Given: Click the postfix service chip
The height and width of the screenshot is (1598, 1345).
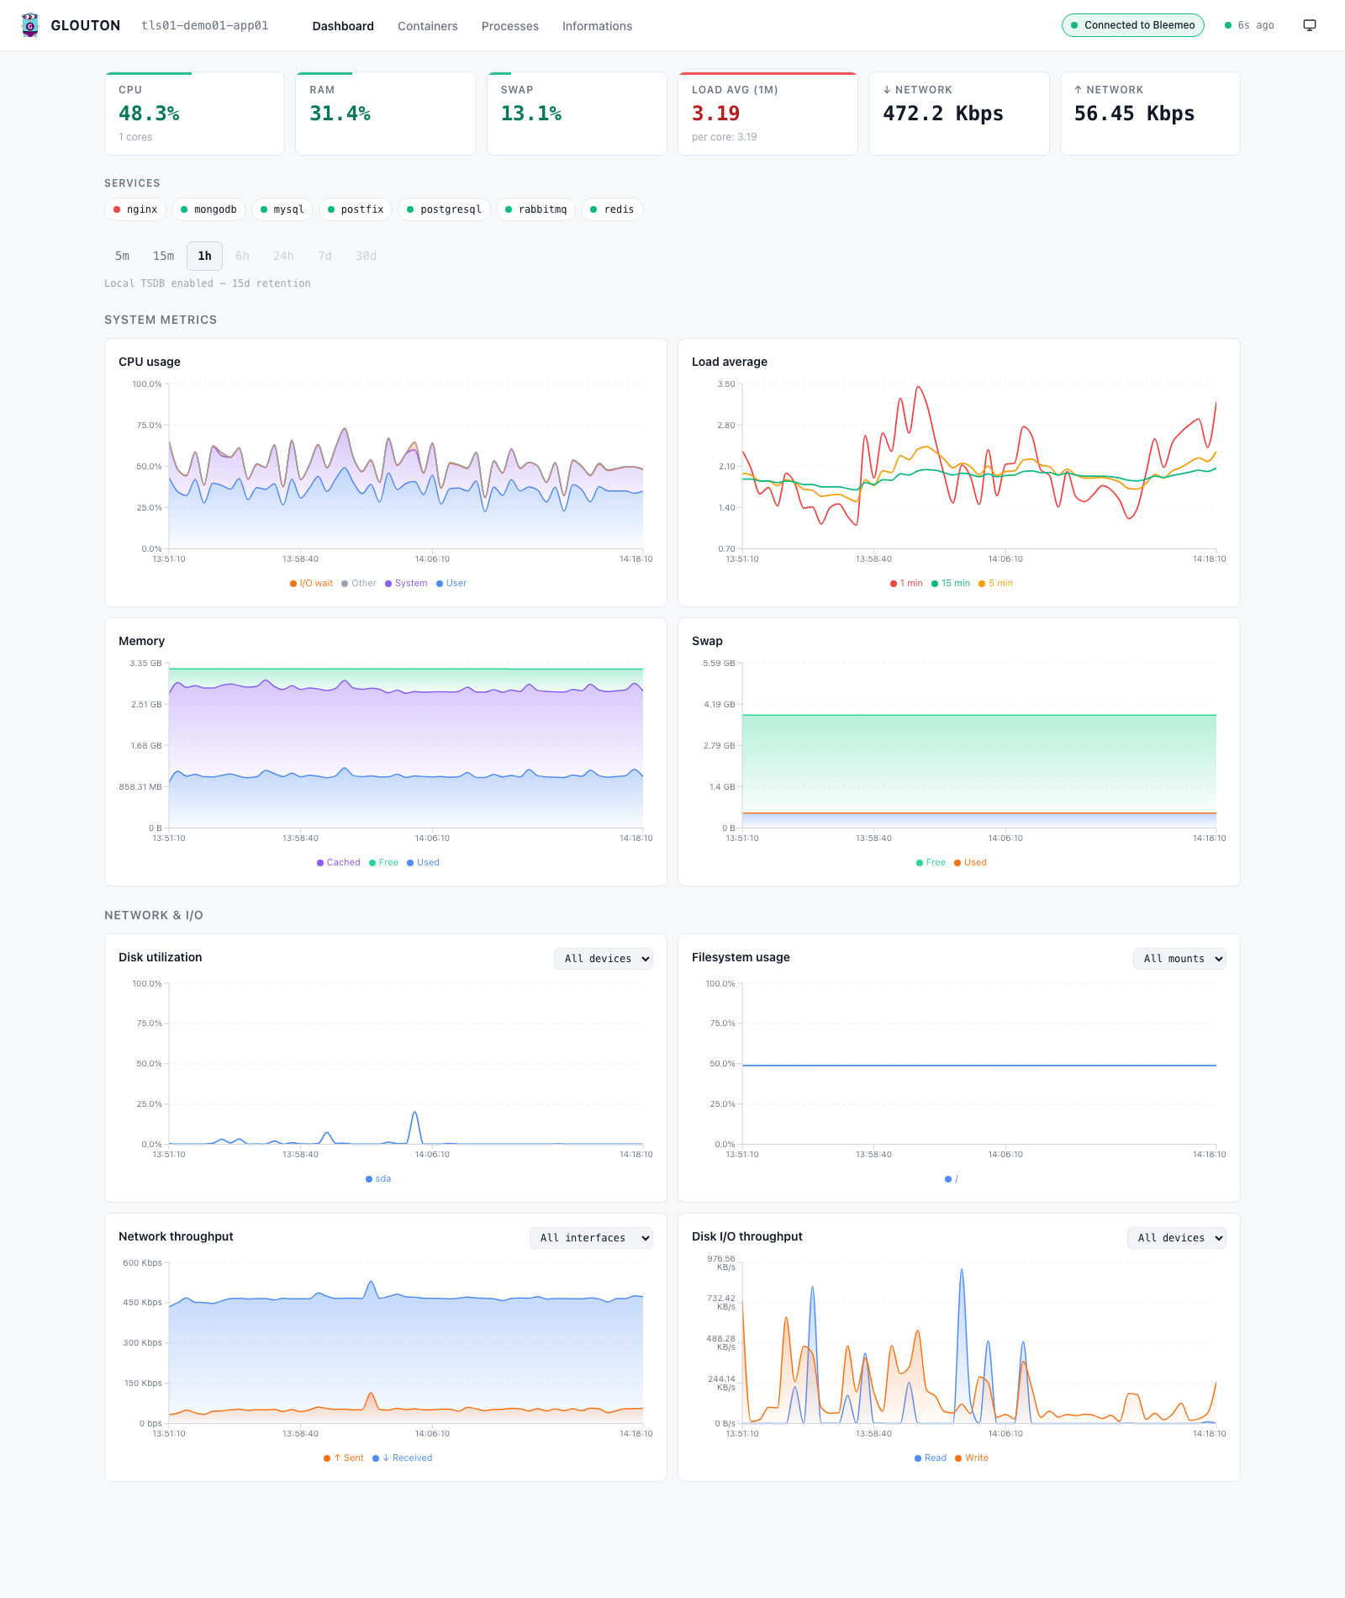Looking at the screenshot, I should 356,209.
